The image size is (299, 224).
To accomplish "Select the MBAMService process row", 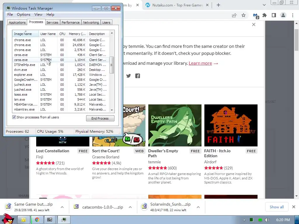I will point(61,104).
